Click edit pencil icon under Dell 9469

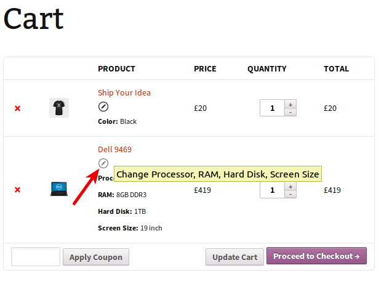[103, 163]
